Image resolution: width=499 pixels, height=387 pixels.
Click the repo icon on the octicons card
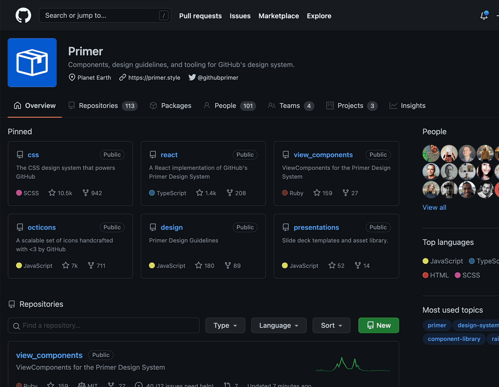pos(20,227)
